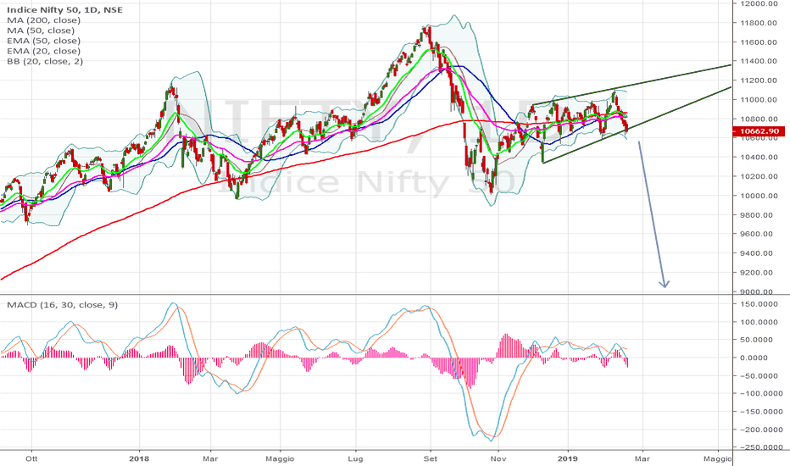Click the 11000.00 price axis label
The width and height of the screenshot is (790, 466).
click(x=759, y=100)
